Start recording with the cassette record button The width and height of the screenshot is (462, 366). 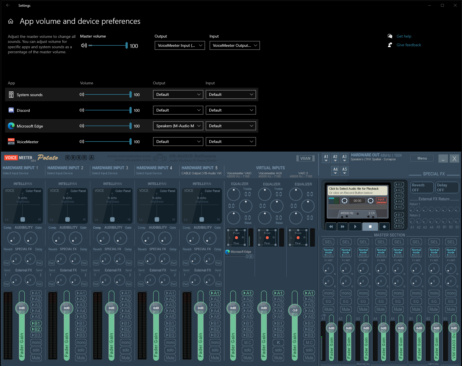click(384, 226)
